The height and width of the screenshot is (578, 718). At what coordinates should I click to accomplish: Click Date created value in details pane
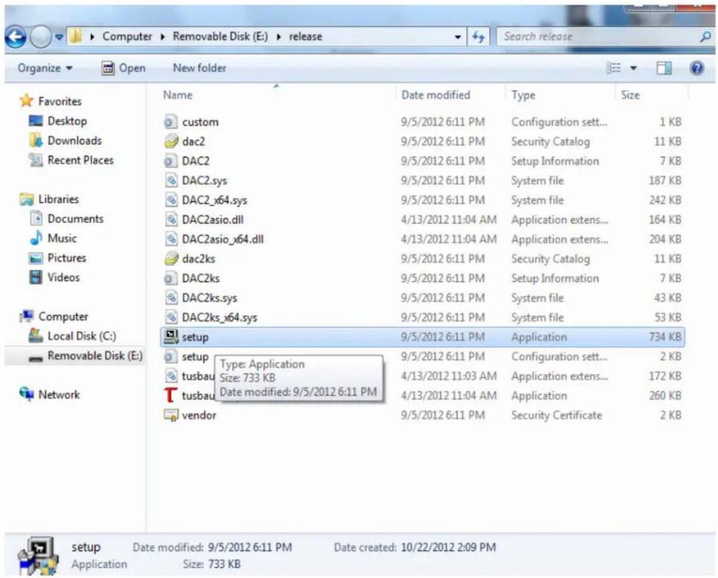(448, 547)
